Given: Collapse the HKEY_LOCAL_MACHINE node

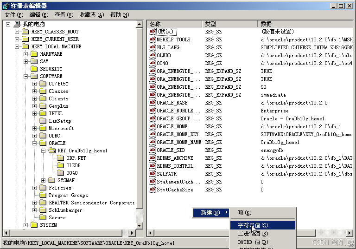Looking at the screenshot, I should tap(17, 46).
